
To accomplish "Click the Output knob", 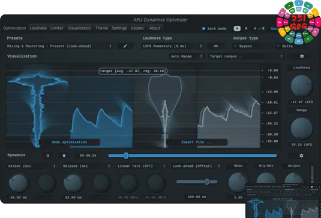I will coord(294,178).
